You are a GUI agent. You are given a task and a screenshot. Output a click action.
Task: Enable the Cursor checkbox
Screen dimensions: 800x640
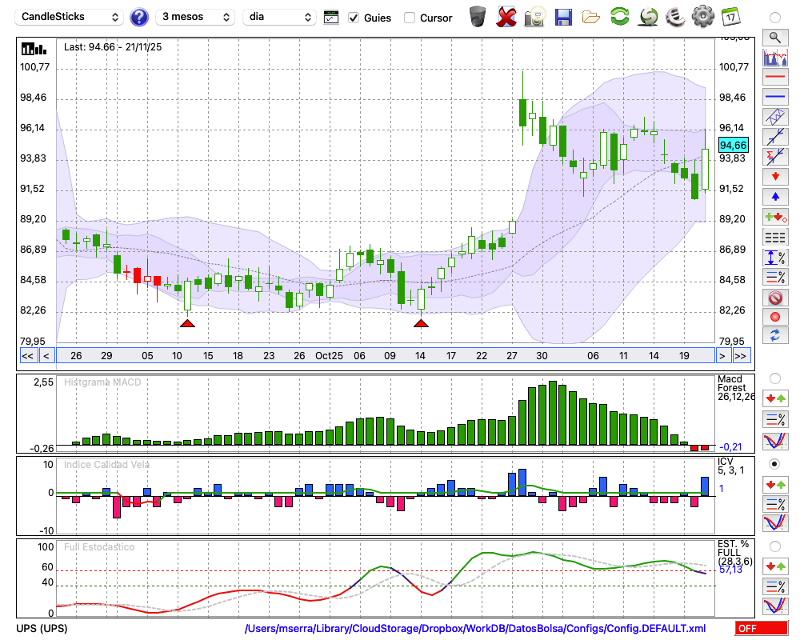click(x=410, y=18)
